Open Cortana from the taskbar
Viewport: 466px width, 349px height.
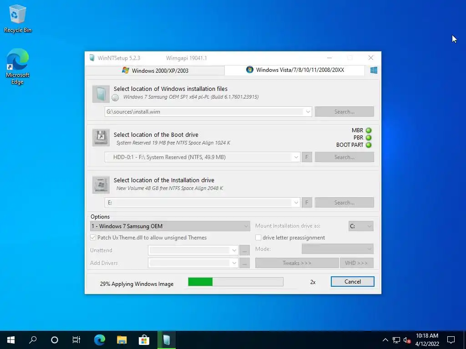click(x=55, y=340)
